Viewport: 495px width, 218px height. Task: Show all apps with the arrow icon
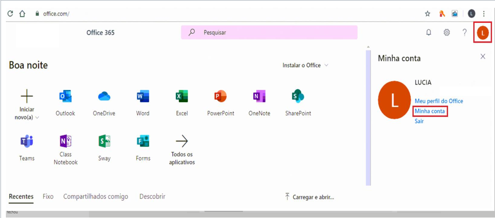pos(182,141)
